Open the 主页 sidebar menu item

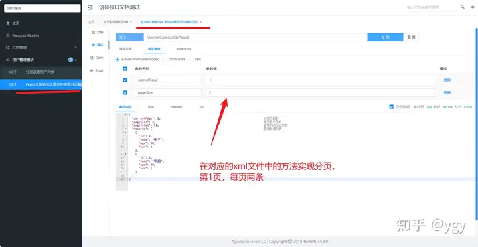pyautogui.click(x=41, y=23)
